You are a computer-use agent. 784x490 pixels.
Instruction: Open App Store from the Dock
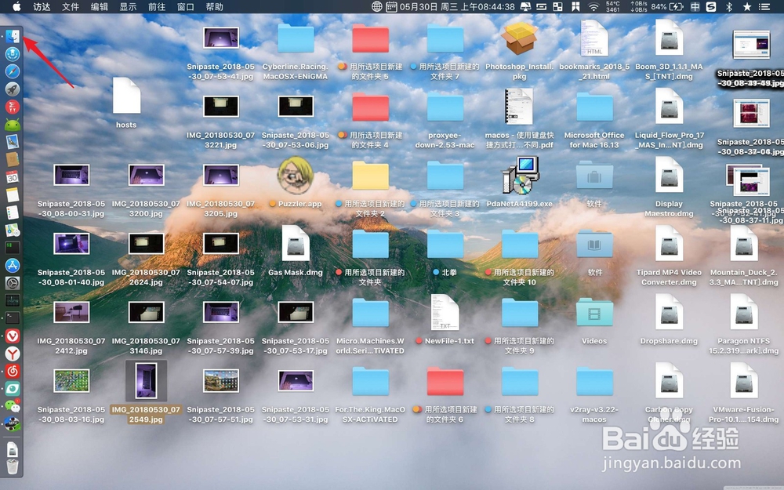12,265
